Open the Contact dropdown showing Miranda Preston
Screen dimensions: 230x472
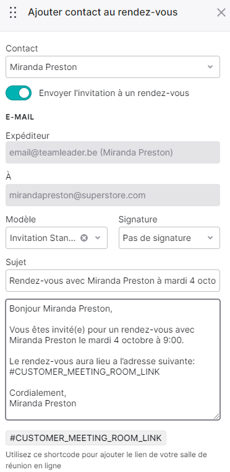[113, 67]
